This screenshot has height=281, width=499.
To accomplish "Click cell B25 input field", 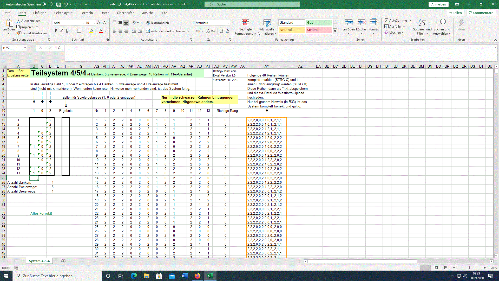I will pos(34,178).
